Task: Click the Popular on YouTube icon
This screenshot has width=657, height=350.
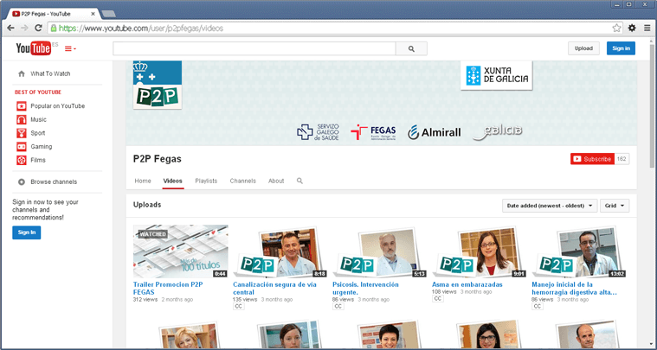Action: tap(22, 105)
